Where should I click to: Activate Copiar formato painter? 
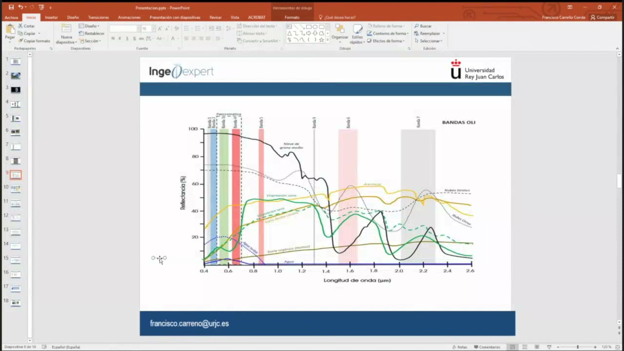[34, 41]
